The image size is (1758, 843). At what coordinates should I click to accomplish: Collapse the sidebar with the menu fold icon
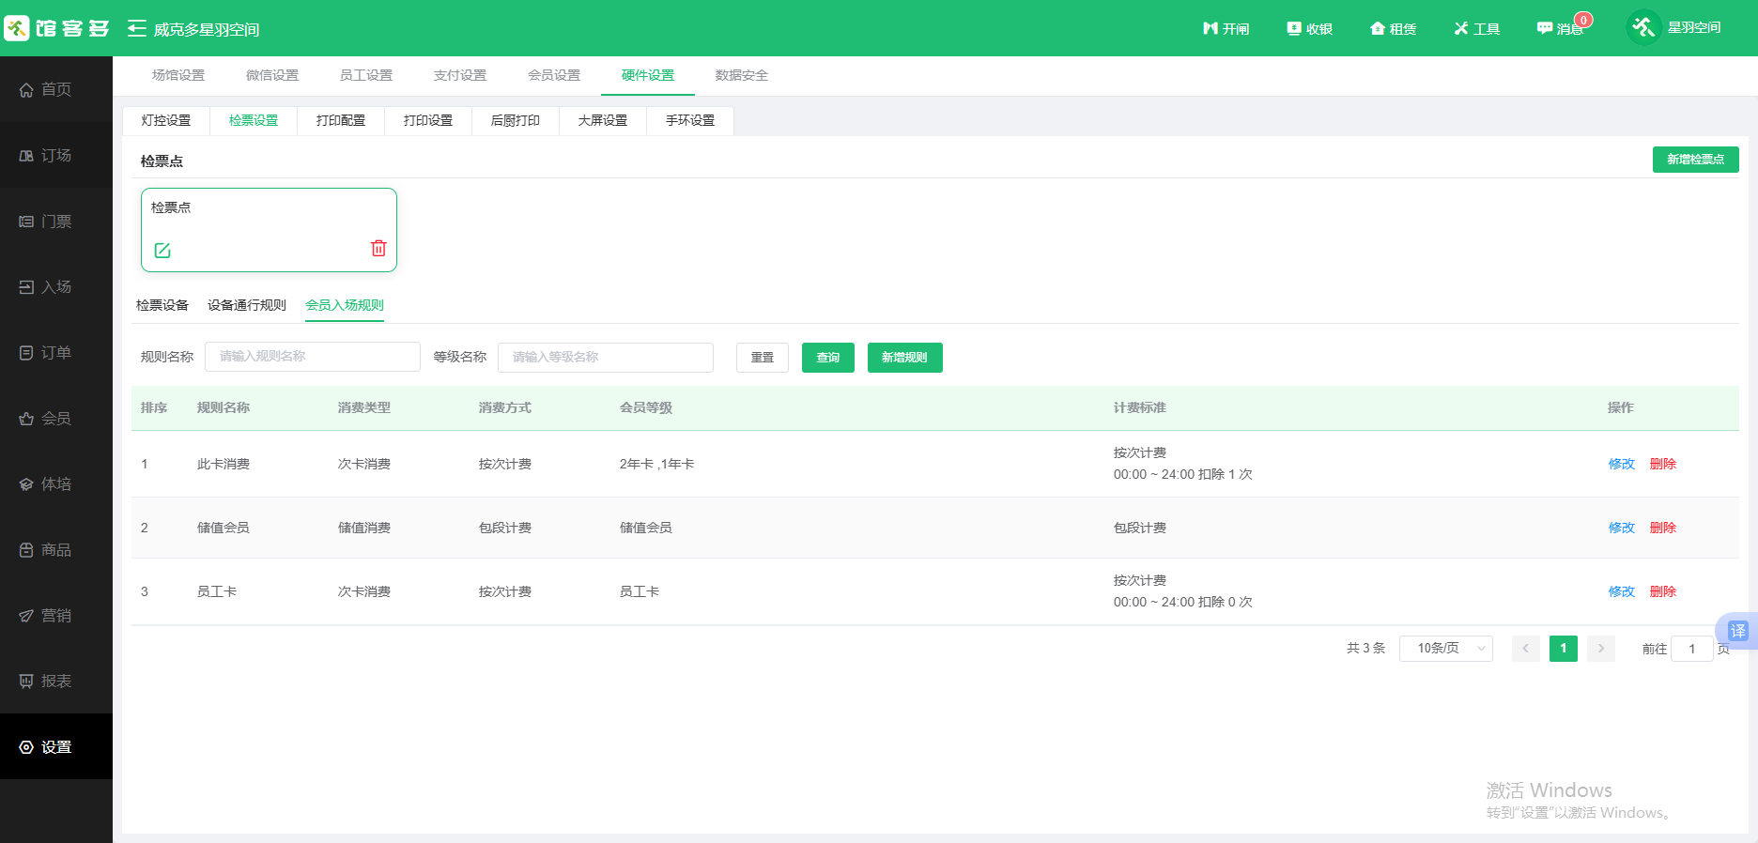click(137, 29)
